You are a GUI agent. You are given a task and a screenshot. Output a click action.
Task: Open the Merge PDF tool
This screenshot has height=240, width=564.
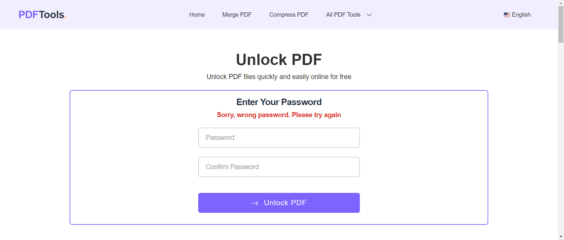(x=237, y=15)
